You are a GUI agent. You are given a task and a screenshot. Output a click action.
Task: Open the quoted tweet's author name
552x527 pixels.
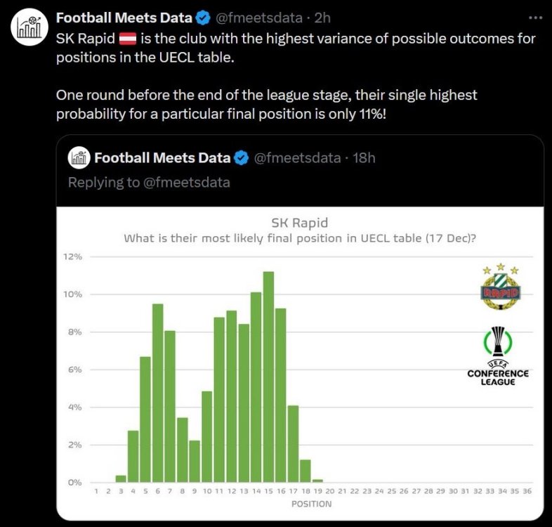162,158
